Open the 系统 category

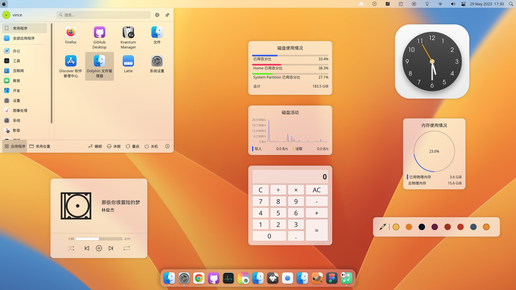[x=25, y=121]
